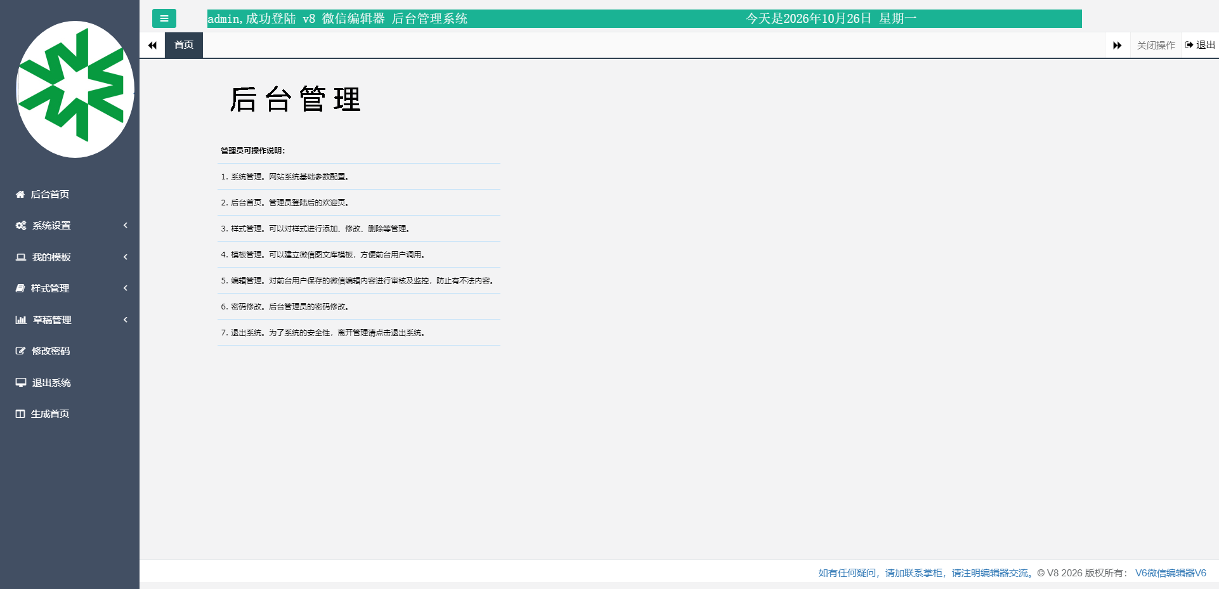Viewport: 1219px width, 589px height.
Task: Click row 3. 样式管理 description
Action: (x=359, y=229)
